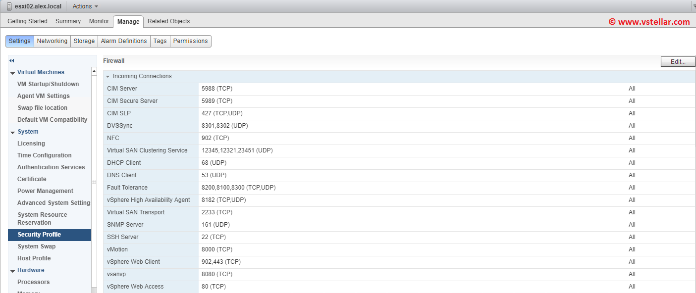696x293 pixels.
Task: Open Host Profile settings
Action: tap(34, 258)
